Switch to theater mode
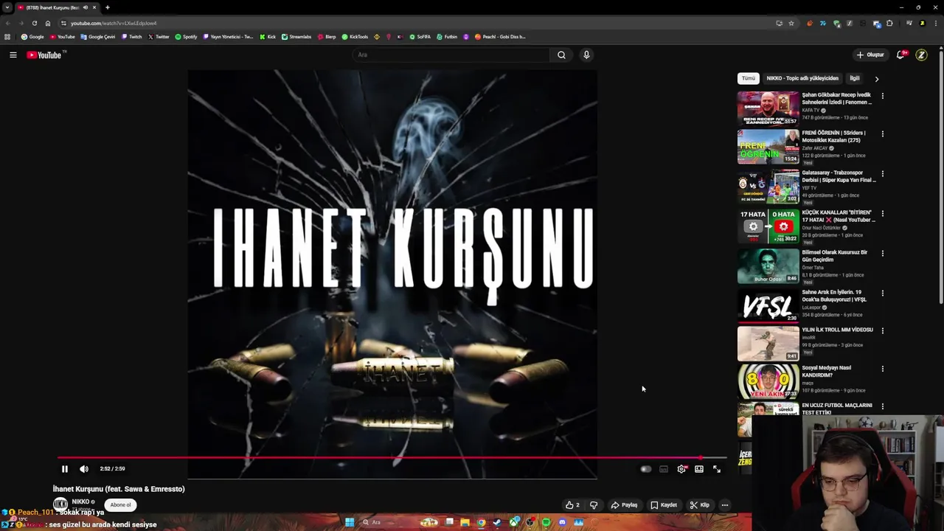 699,469
